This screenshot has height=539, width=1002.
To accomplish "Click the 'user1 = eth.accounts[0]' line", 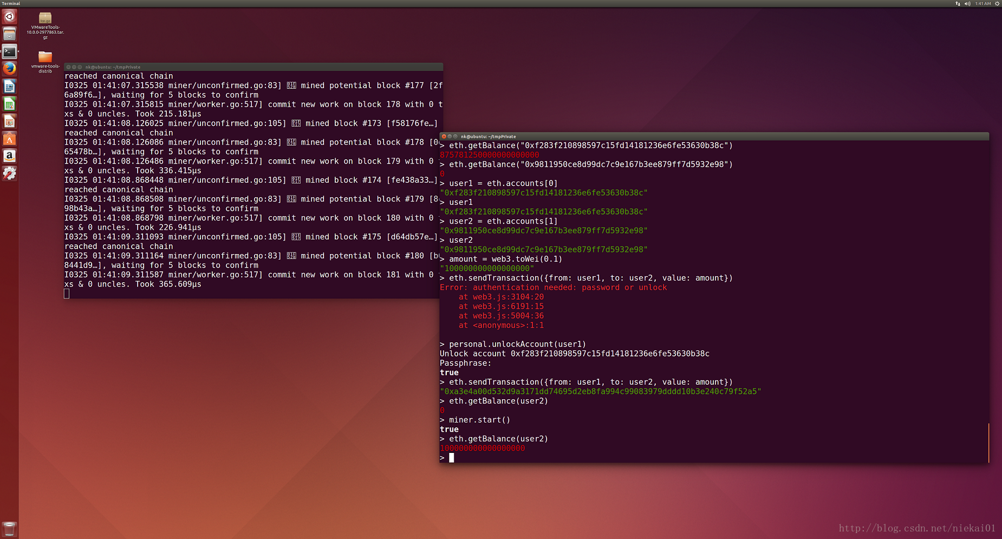I will click(x=499, y=183).
